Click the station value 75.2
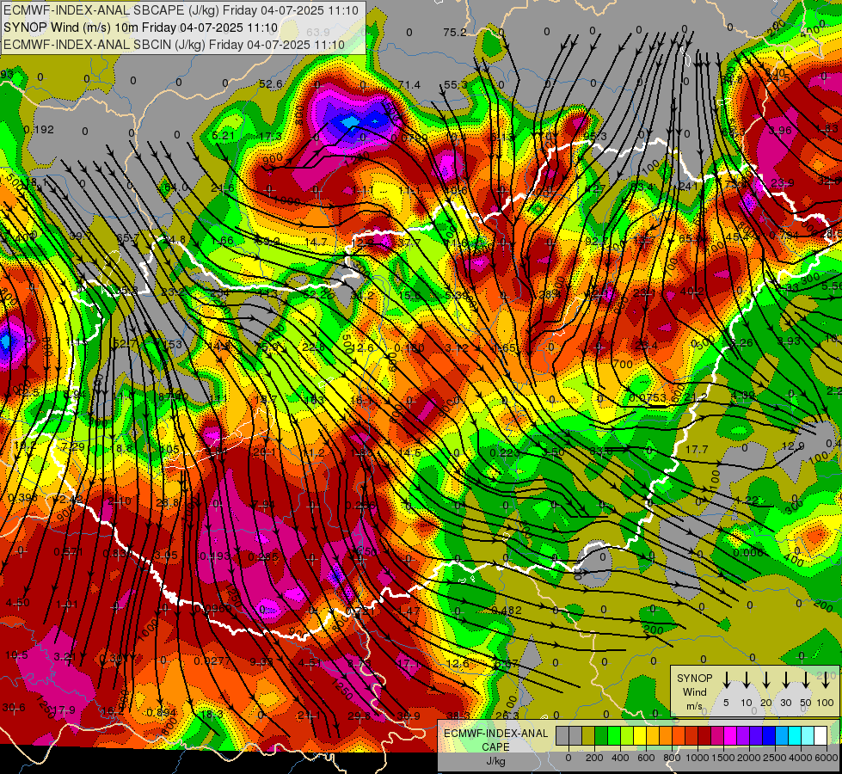 click(x=455, y=32)
